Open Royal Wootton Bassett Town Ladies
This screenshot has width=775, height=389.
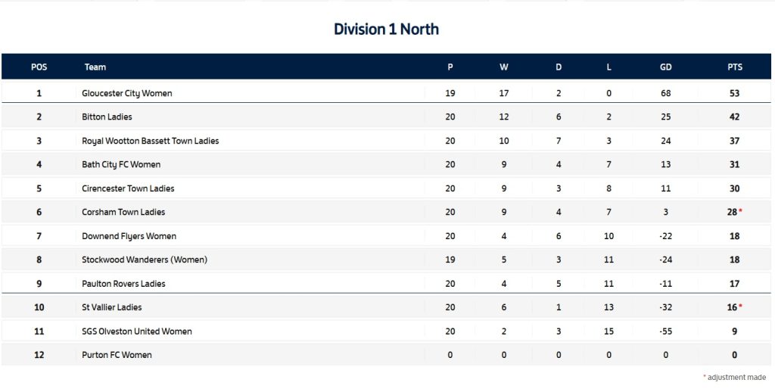coord(151,141)
